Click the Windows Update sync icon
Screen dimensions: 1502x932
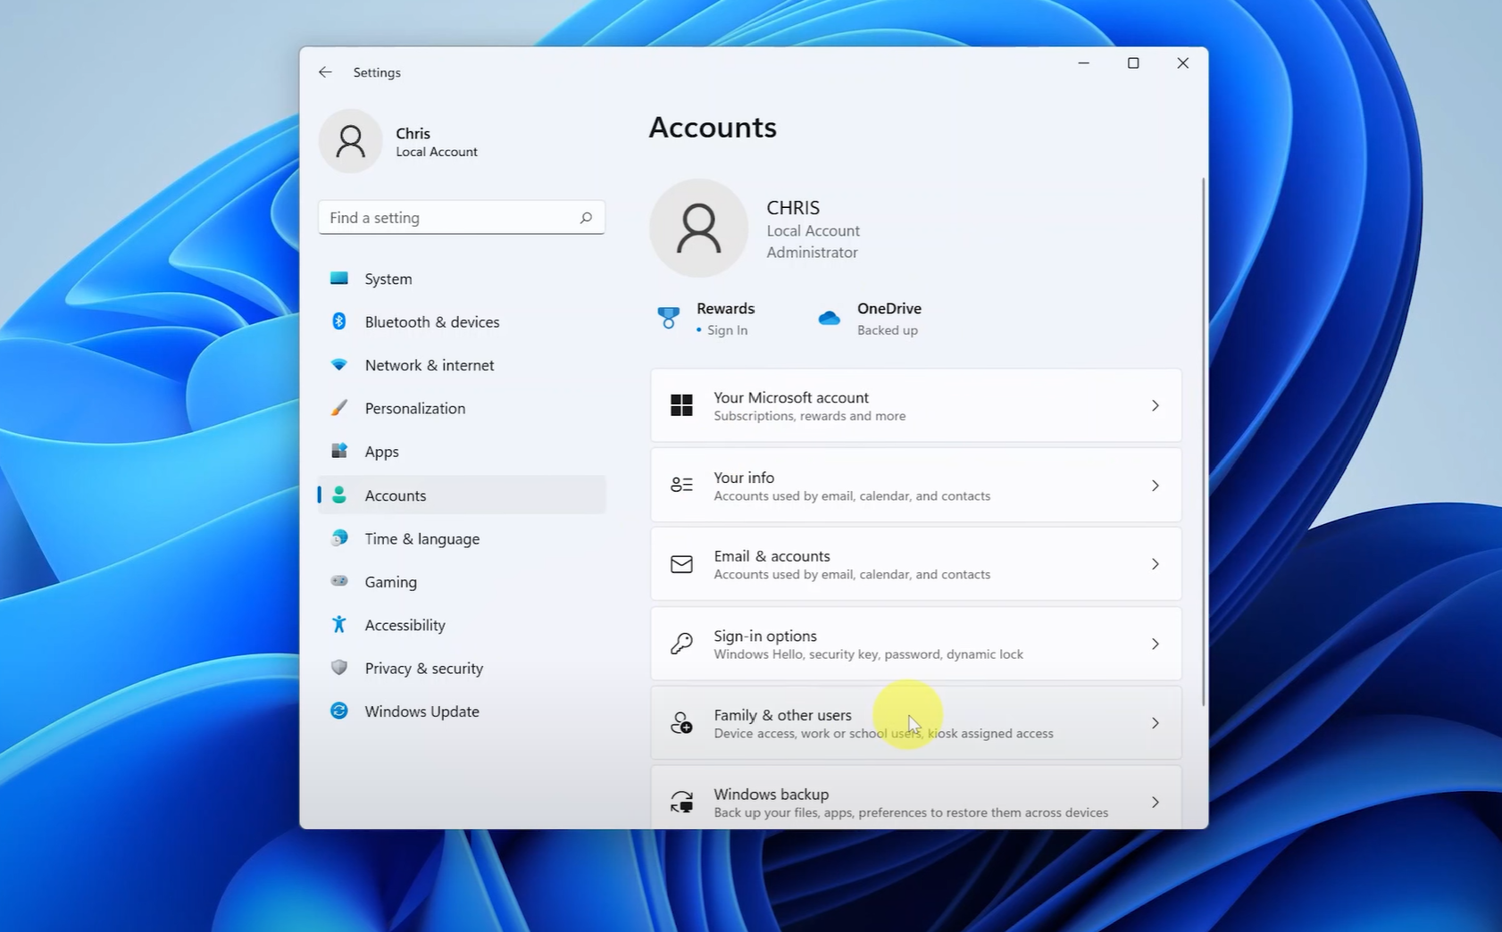click(x=339, y=711)
